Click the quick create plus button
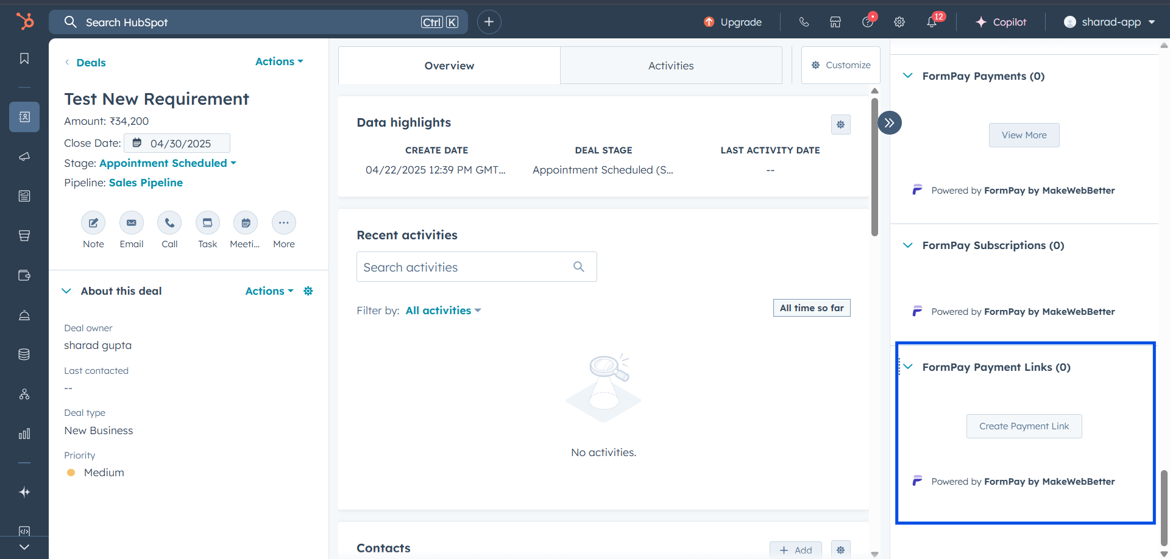1170x559 pixels. pos(489,22)
